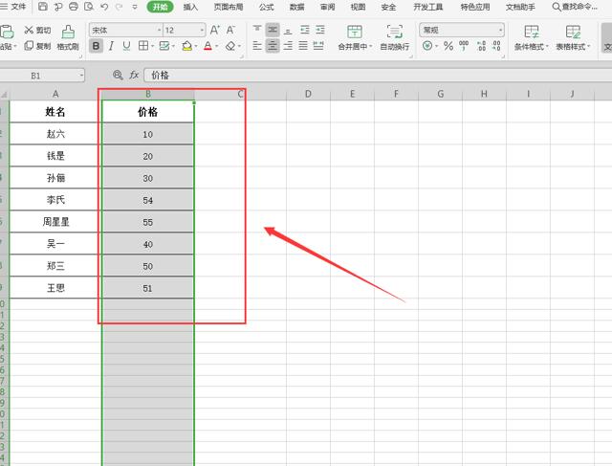Click the increase decimal places icon
Screen dimensions: 612x466
tap(481, 46)
